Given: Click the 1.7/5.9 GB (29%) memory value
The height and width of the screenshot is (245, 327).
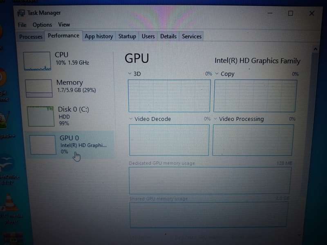Looking at the screenshot, I should pyautogui.click(x=76, y=90).
